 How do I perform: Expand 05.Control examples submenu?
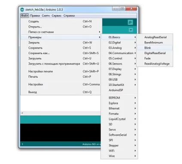point(119,58)
